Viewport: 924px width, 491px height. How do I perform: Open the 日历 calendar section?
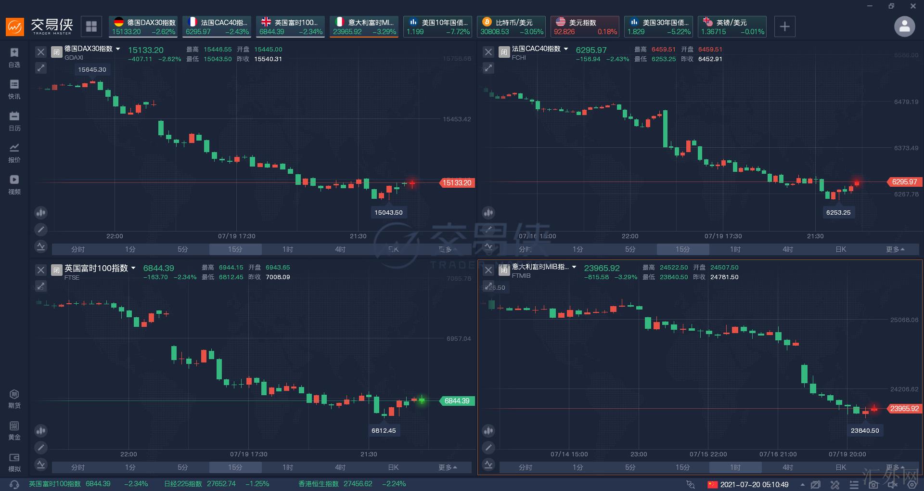coord(14,121)
